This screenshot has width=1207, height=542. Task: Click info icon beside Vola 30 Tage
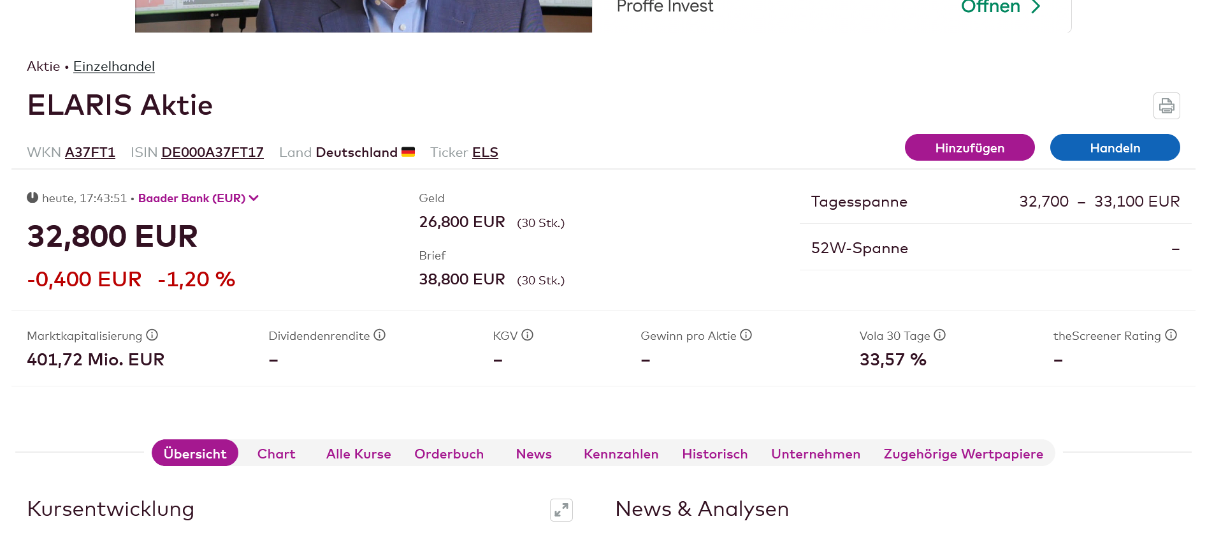click(x=939, y=335)
